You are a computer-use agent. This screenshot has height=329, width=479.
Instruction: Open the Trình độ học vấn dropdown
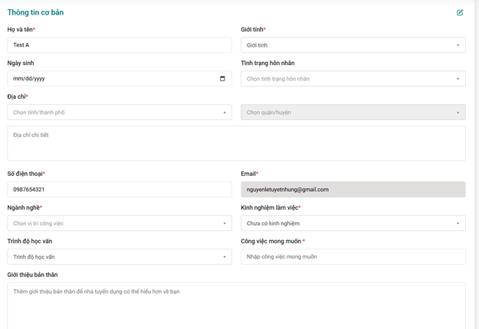pyautogui.click(x=120, y=257)
